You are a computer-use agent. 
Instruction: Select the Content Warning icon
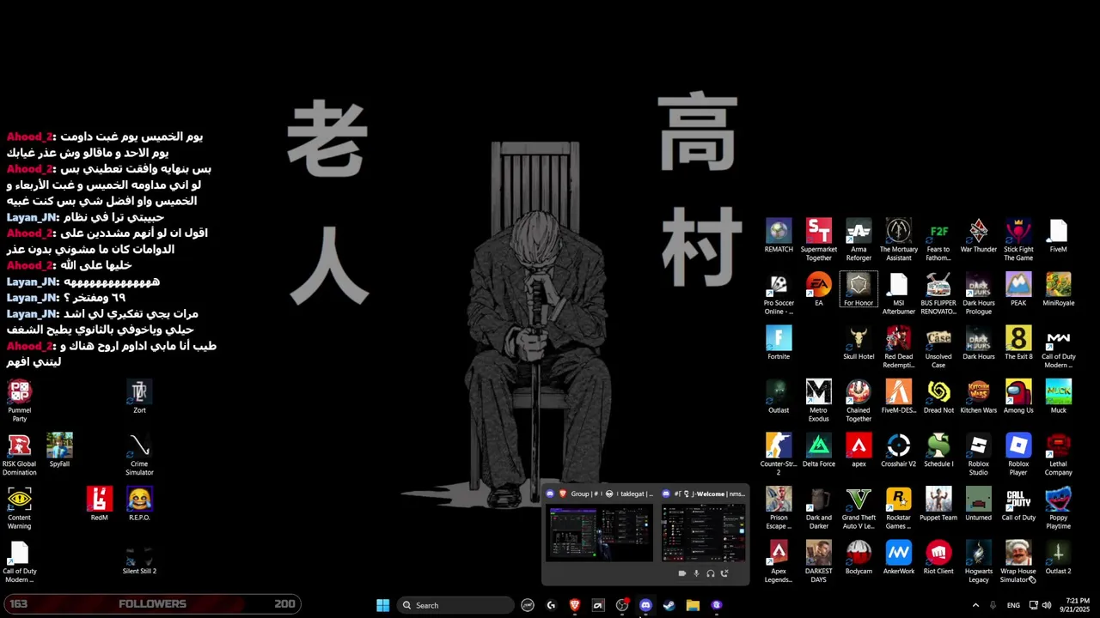pos(19,508)
